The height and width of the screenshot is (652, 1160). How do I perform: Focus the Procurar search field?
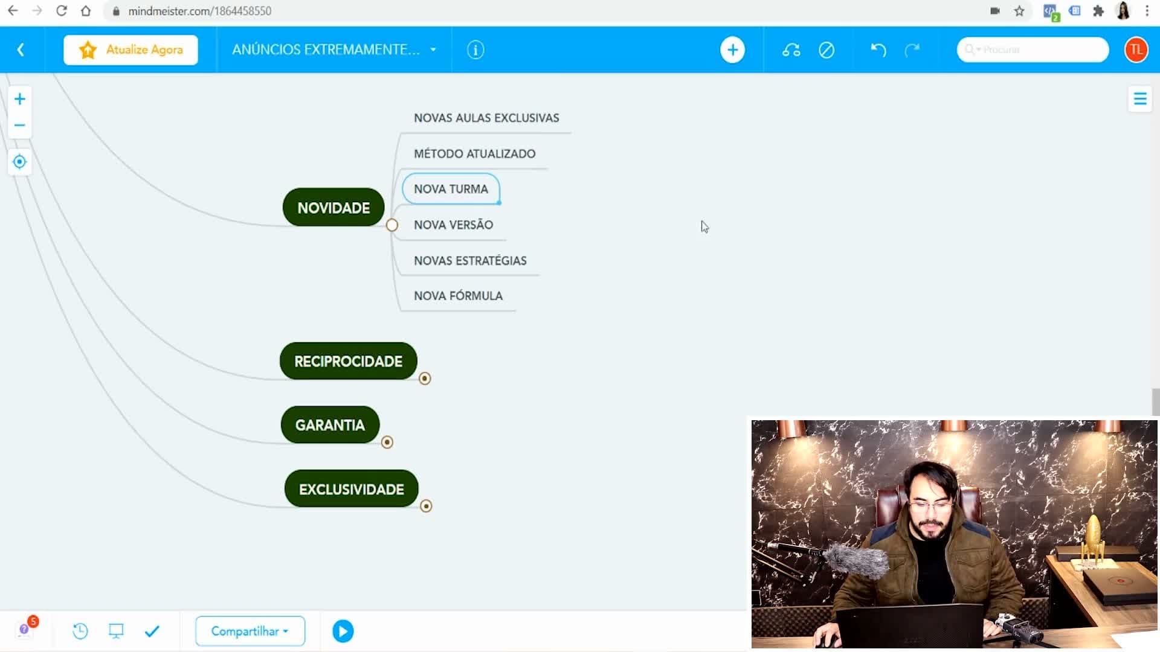[1033, 50]
